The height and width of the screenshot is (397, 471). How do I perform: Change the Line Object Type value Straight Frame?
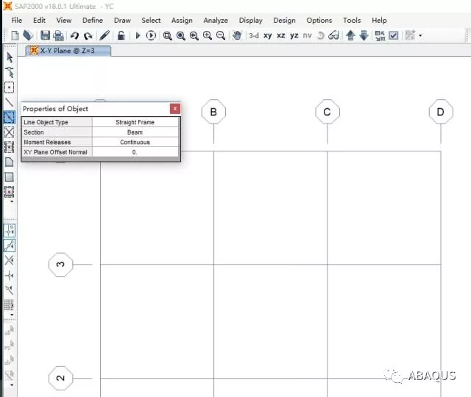click(135, 122)
